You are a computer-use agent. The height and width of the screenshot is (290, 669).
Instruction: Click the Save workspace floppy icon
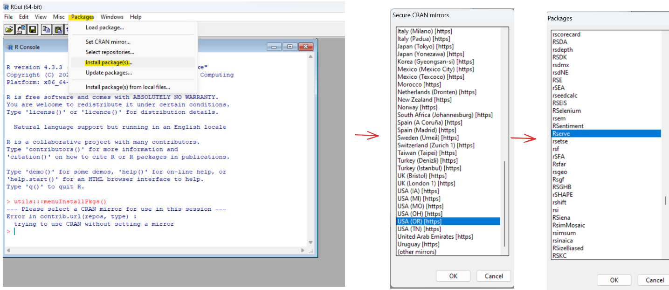tap(33, 29)
